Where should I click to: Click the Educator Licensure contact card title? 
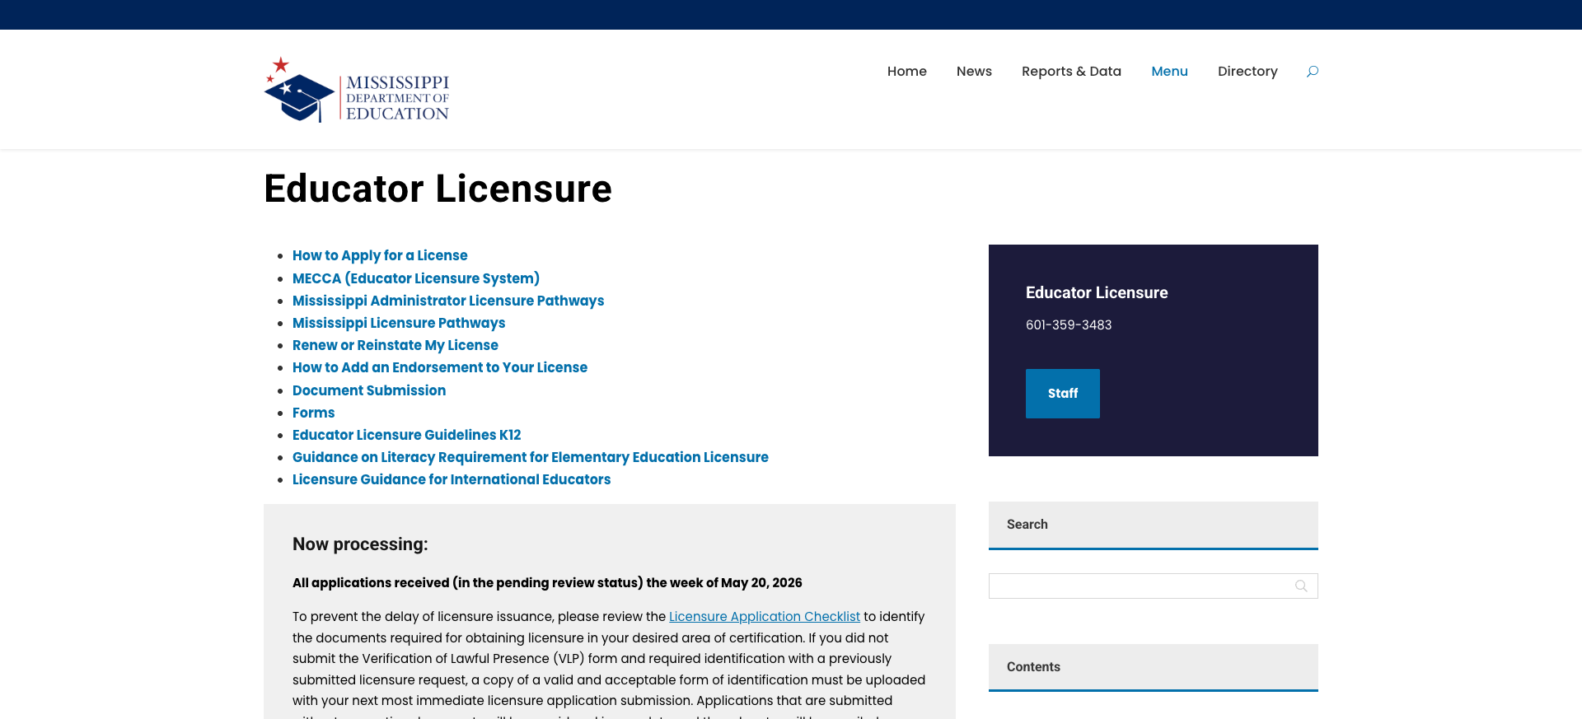coord(1097,293)
